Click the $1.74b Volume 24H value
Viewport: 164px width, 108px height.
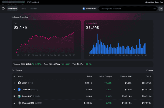[93, 27]
